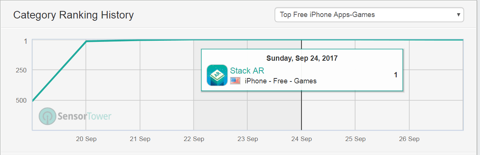Select the "26 Sep" date label
This screenshot has height=155, width=480.
409,139
